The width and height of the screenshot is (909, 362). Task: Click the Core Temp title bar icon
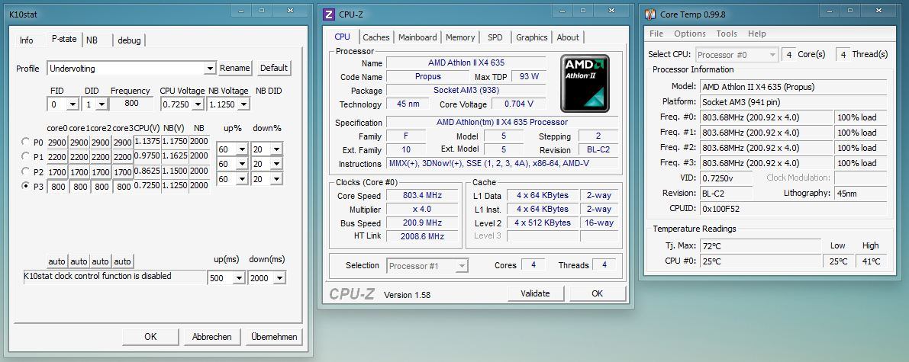651,14
